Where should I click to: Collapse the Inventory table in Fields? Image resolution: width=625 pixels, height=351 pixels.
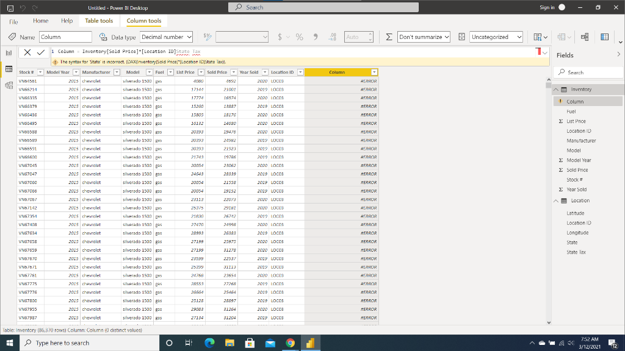(x=556, y=90)
